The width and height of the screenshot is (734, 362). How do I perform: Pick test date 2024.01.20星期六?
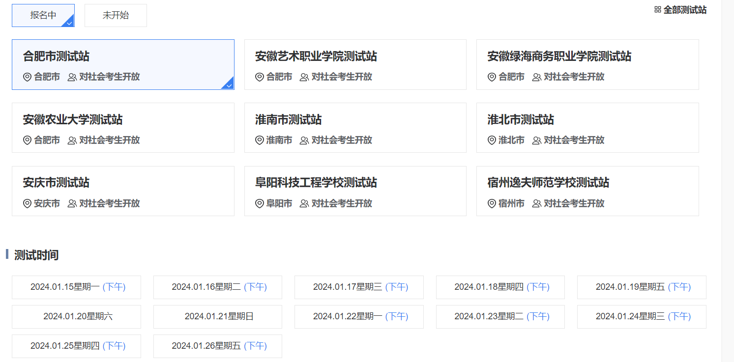pos(76,317)
